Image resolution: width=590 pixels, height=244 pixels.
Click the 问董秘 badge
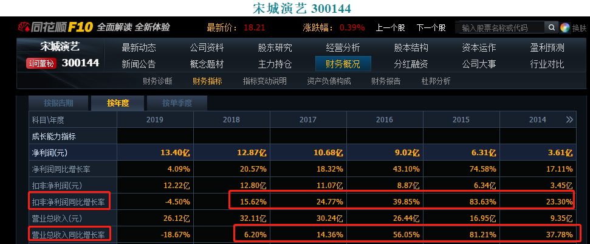pos(41,64)
